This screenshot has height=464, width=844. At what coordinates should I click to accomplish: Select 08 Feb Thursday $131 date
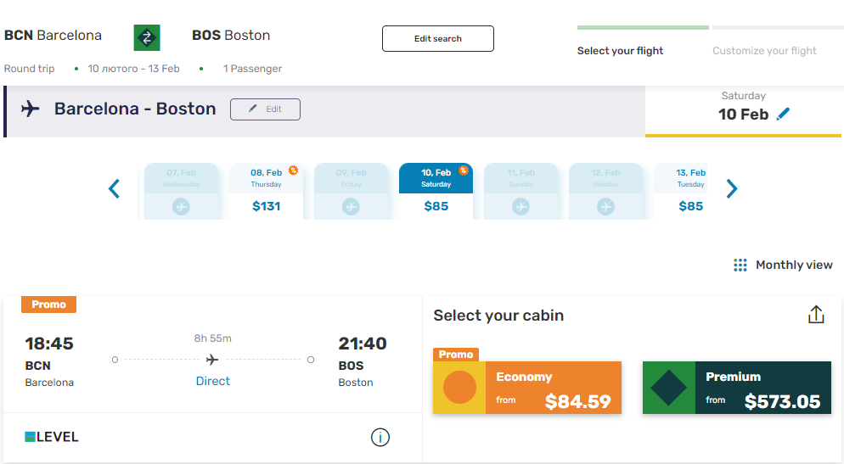(266, 191)
